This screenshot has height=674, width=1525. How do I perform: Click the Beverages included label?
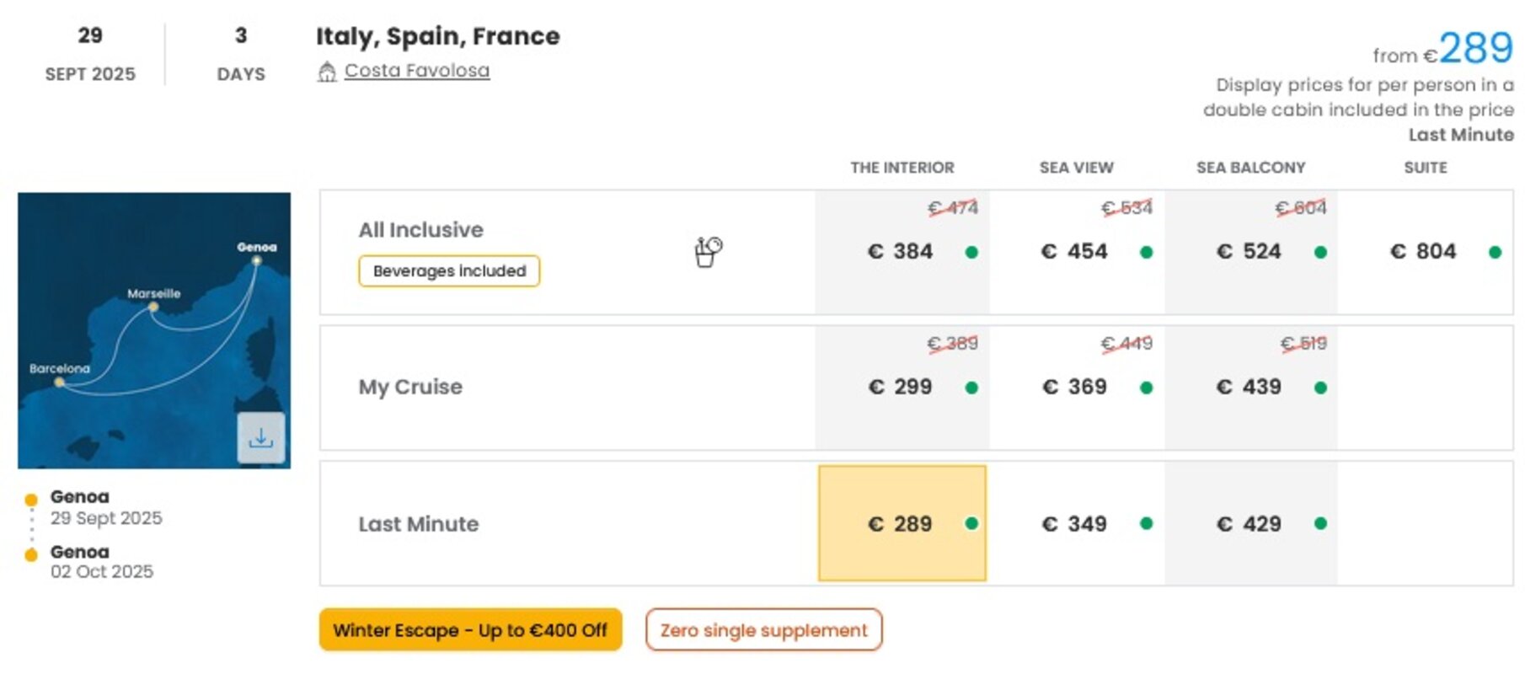(x=449, y=271)
